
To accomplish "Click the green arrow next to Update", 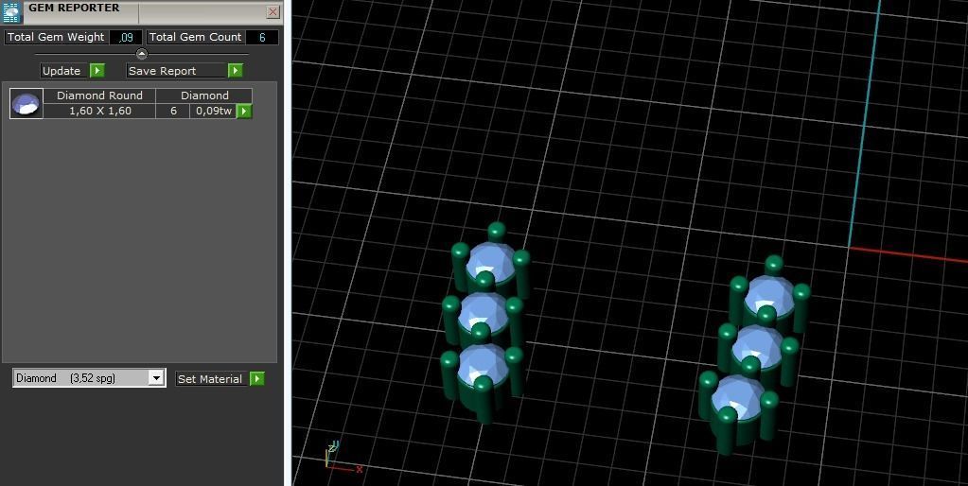I will click(x=97, y=70).
